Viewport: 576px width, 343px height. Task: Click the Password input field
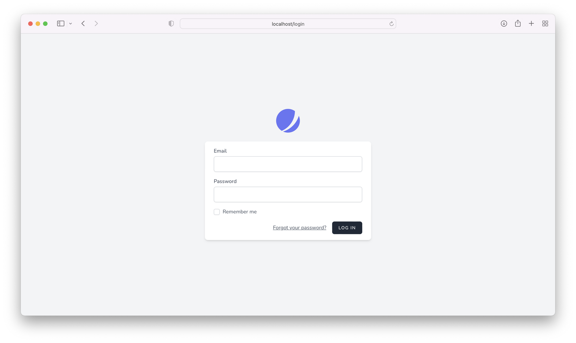click(x=288, y=194)
